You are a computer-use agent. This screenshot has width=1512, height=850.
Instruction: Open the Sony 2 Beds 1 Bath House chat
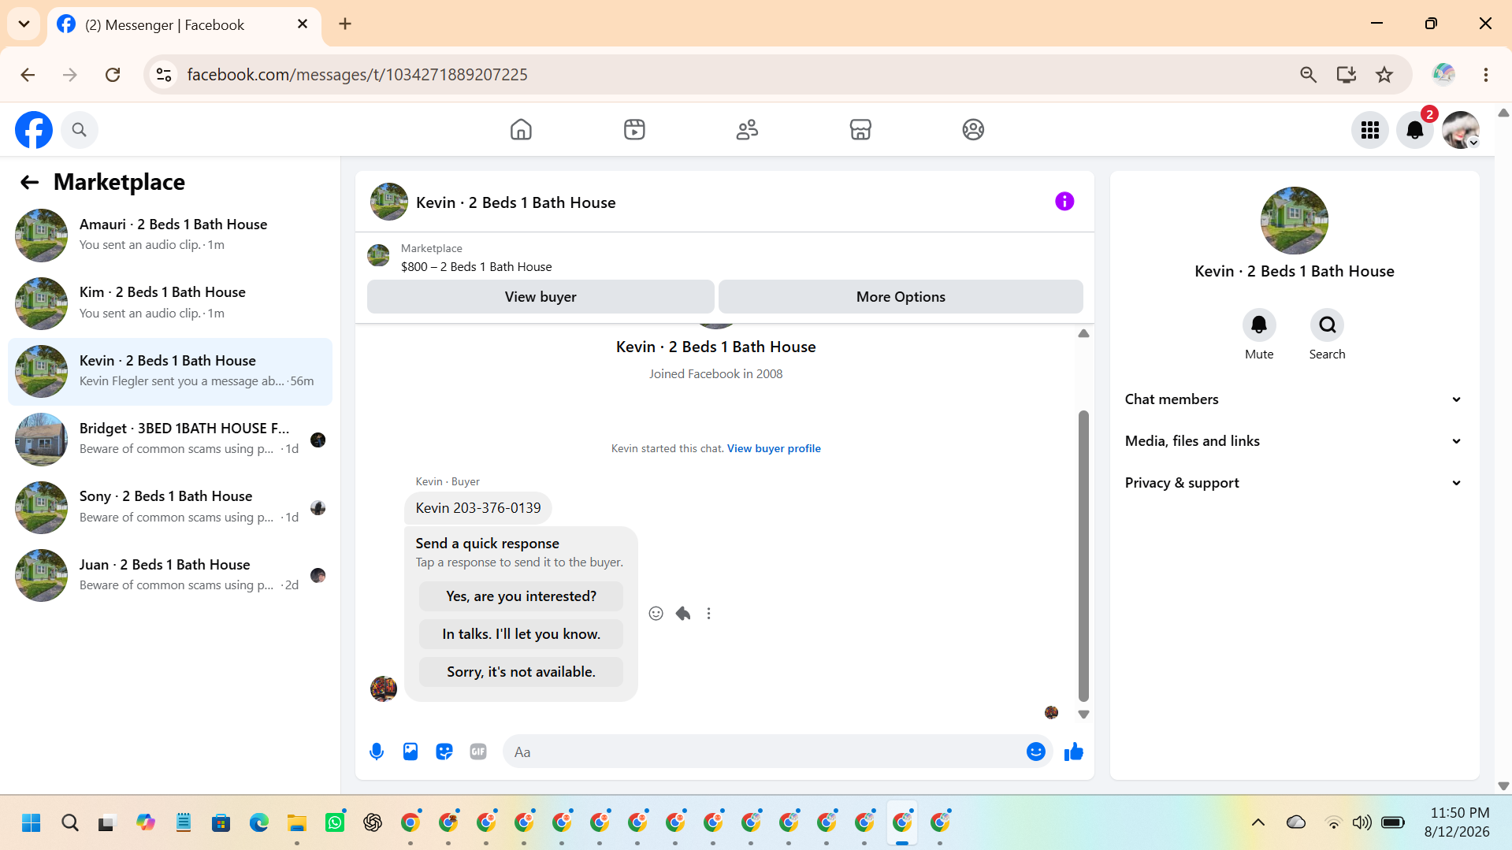click(x=170, y=507)
